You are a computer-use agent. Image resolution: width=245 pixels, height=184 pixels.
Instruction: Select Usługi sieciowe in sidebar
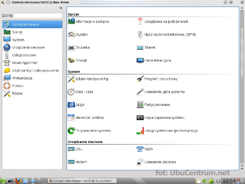[x=32, y=55]
